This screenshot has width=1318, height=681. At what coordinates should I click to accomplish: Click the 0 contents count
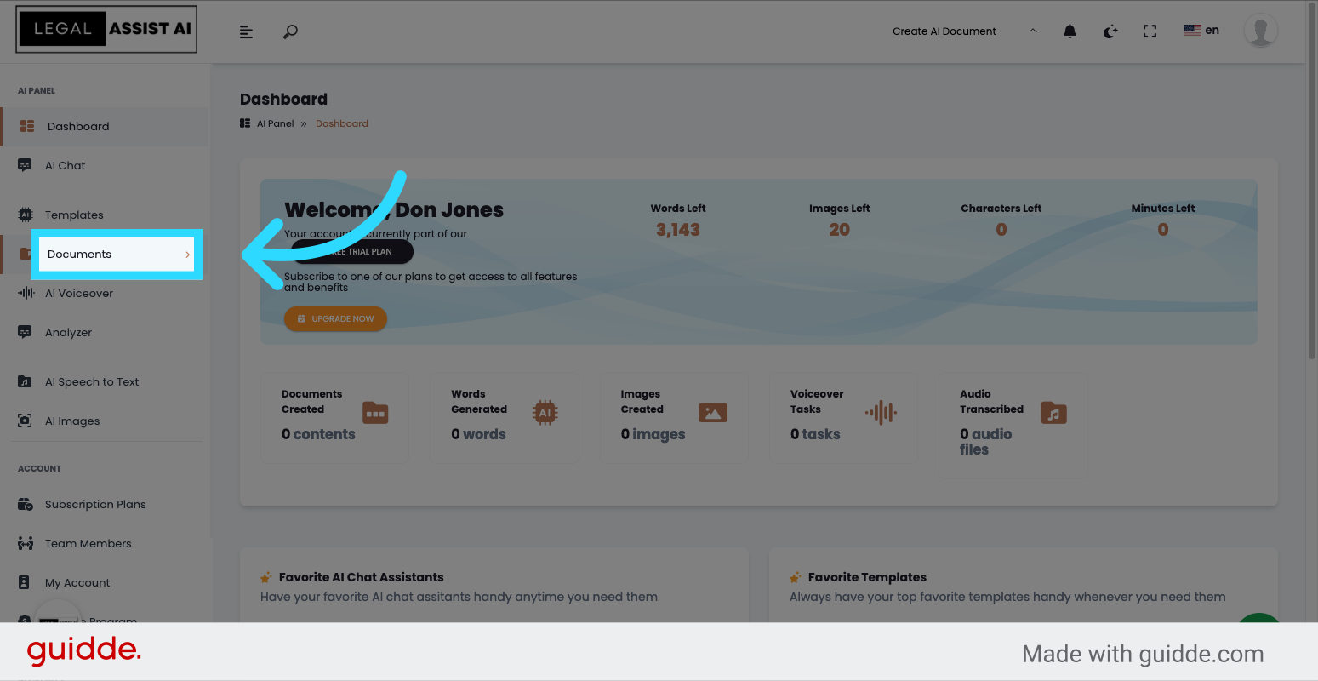(x=318, y=434)
